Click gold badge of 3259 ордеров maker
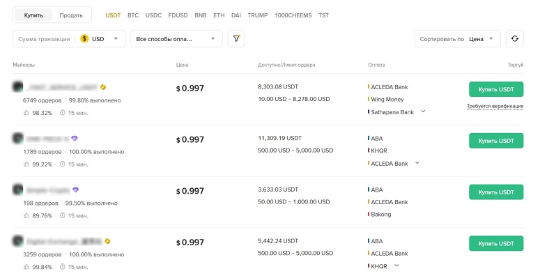540x278 pixels. (107, 241)
